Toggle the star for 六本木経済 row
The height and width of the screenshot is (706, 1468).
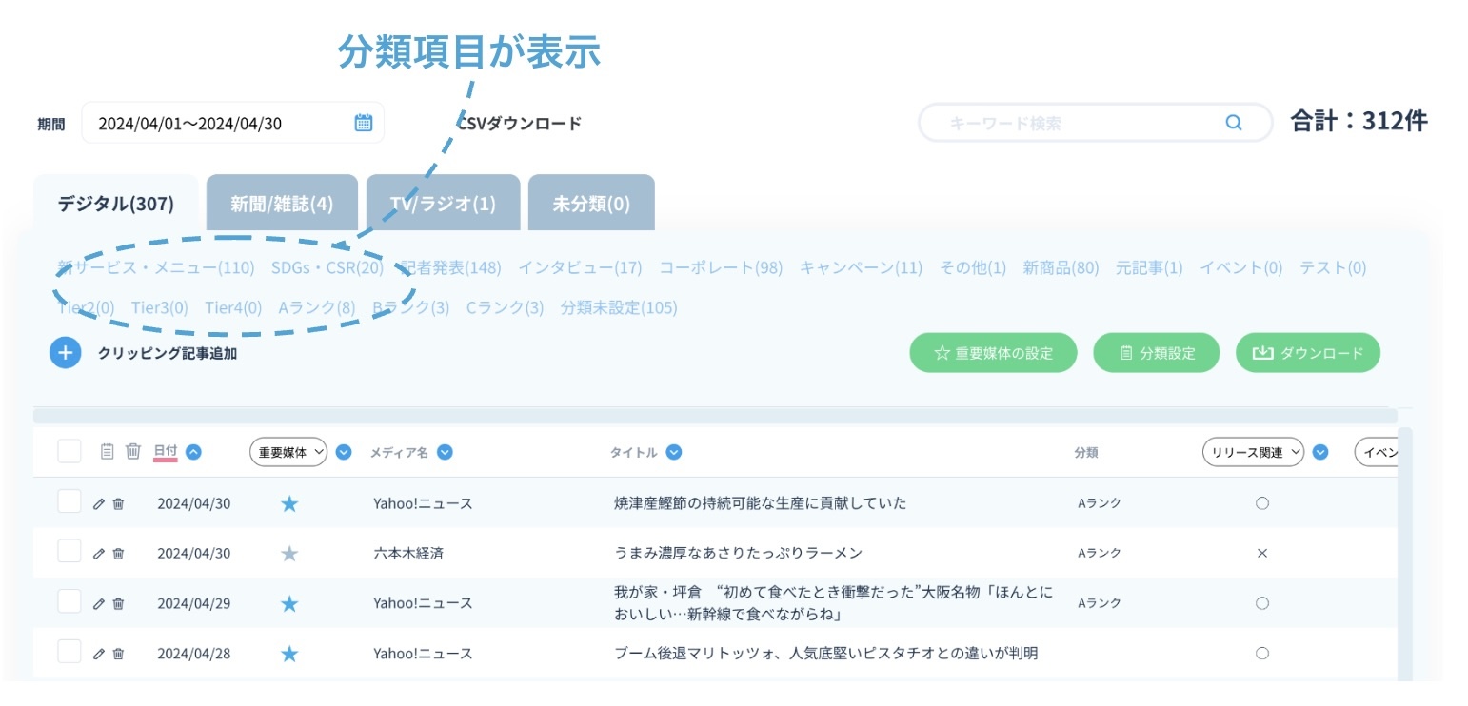pyautogui.click(x=289, y=554)
